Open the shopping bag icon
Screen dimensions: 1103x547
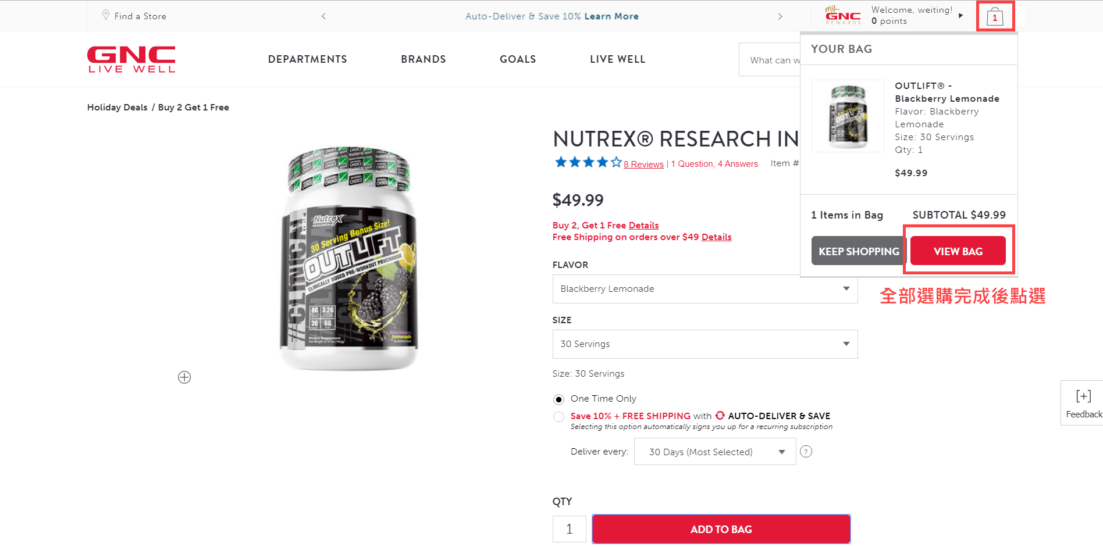(x=995, y=17)
